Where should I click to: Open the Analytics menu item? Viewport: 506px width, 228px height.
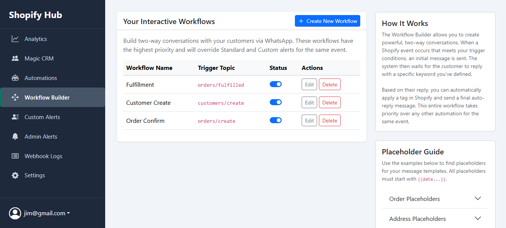coord(53,39)
